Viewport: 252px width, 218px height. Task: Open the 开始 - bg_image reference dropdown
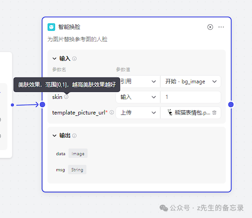point(191,82)
